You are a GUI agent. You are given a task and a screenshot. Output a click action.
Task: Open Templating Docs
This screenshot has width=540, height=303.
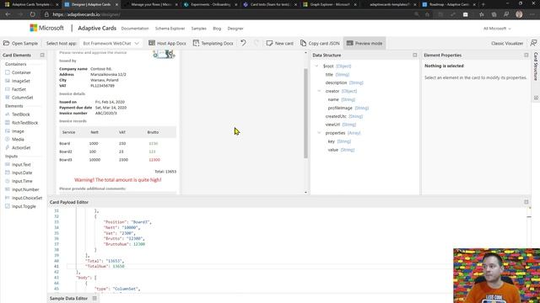coord(213,43)
